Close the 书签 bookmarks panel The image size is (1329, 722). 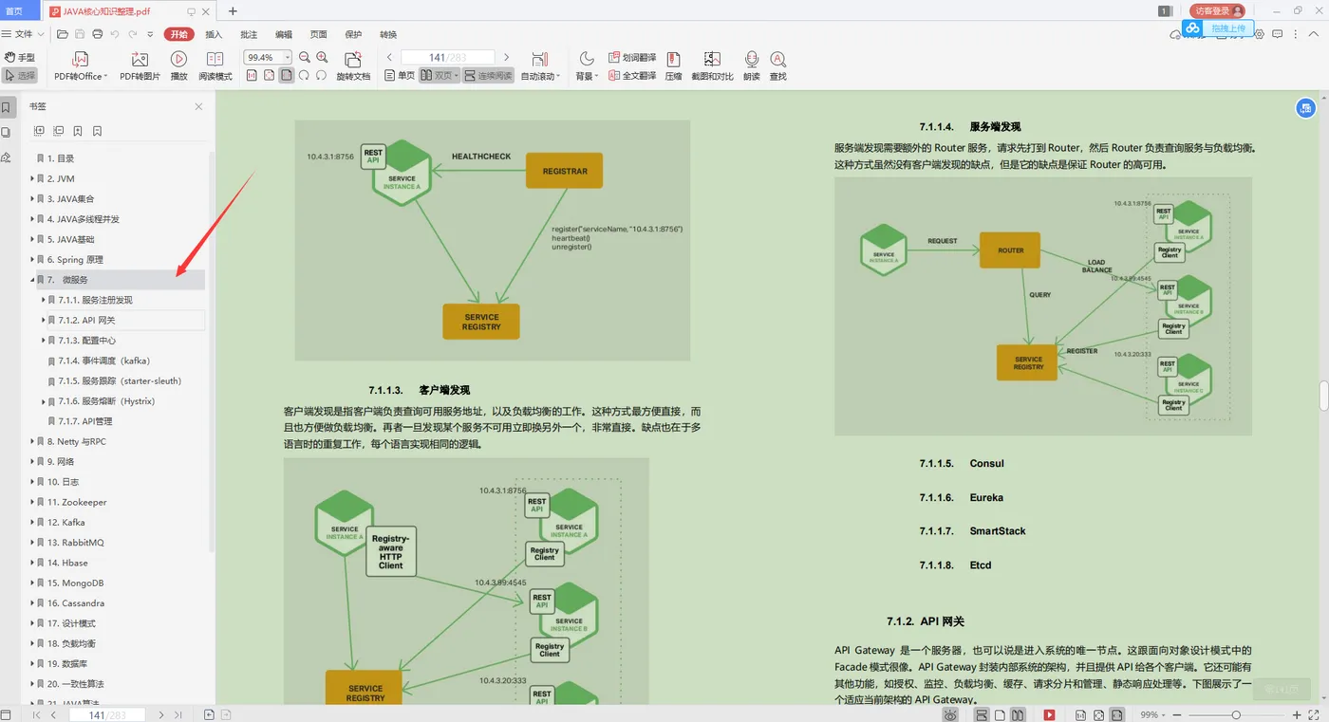[198, 106]
